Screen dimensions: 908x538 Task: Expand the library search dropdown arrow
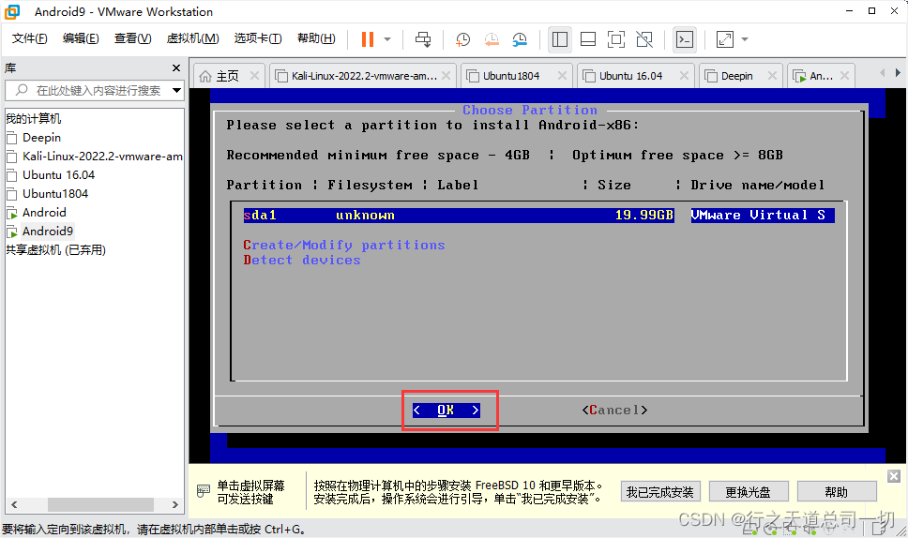point(176,90)
